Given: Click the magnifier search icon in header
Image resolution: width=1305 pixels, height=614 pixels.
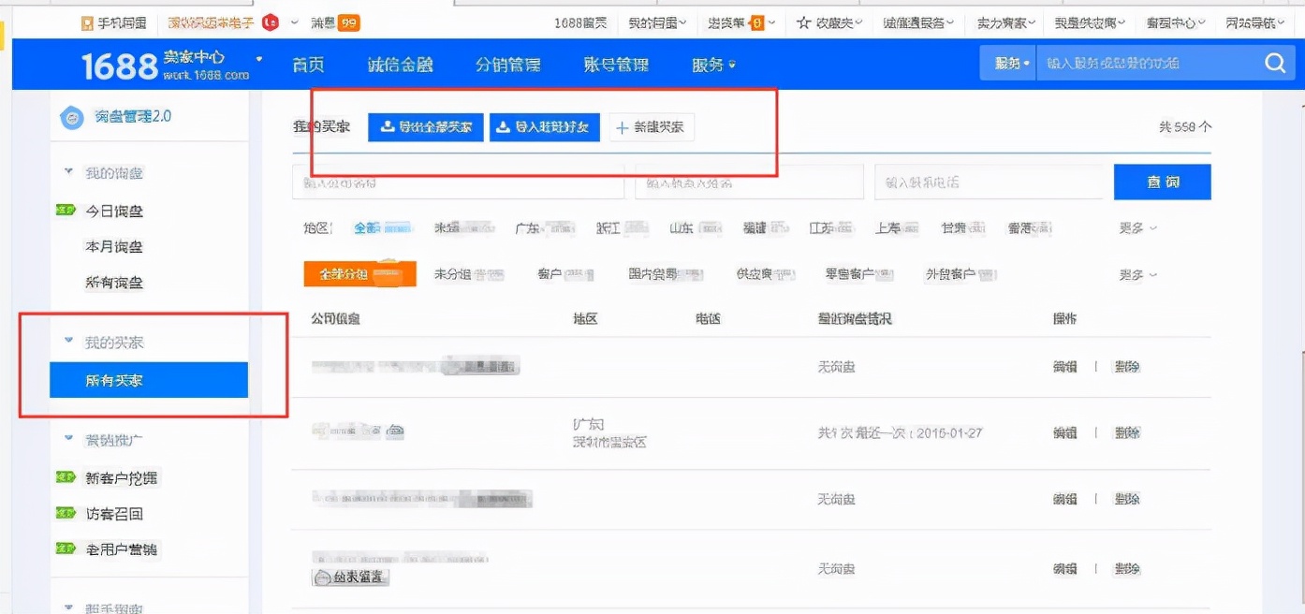Looking at the screenshot, I should [1274, 64].
